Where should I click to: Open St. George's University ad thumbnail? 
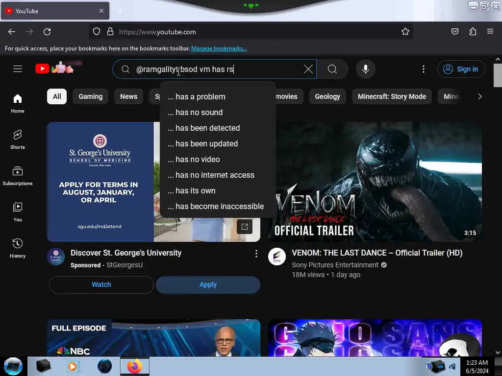coord(100,182)
